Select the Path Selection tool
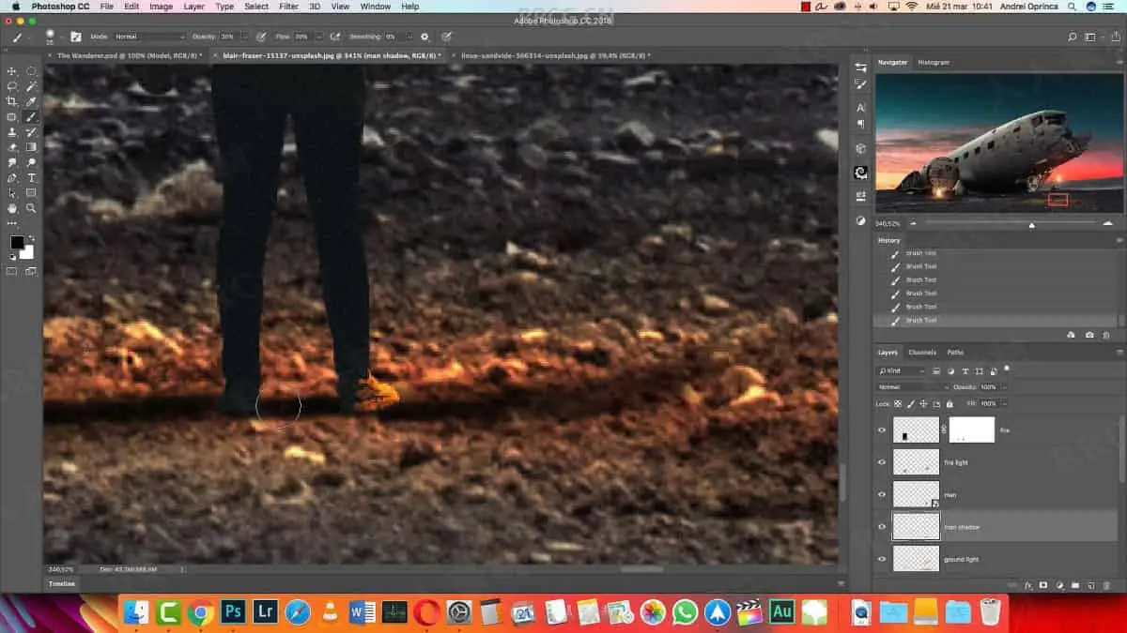The image size is (1127, 633). pos(12,193)
